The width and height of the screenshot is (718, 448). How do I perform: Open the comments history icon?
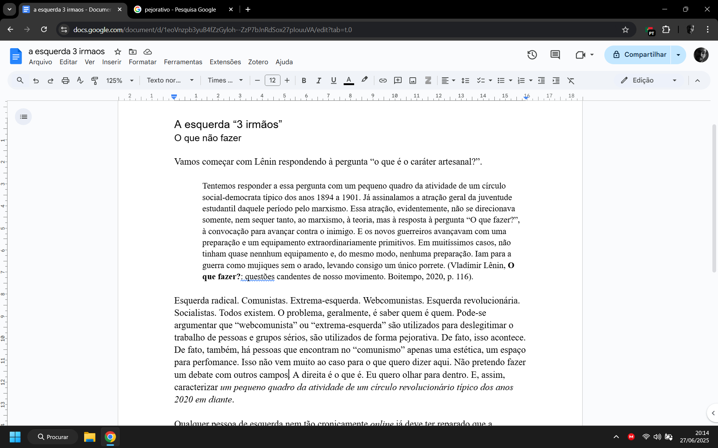click(x=555, y=55)
